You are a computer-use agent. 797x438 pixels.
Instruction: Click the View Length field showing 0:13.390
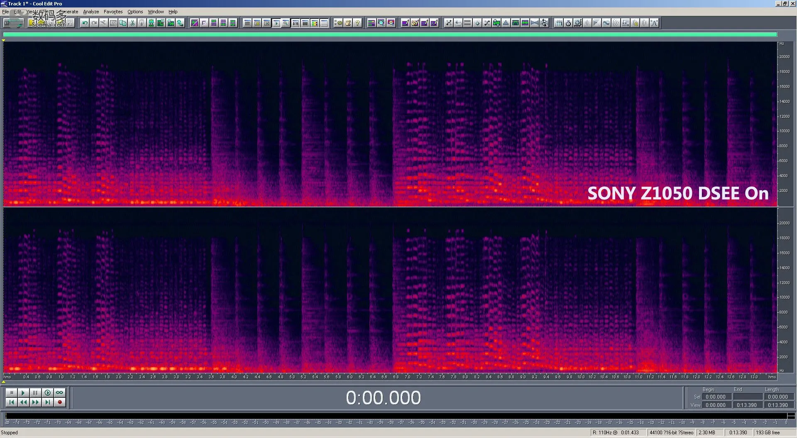coord(779,405)
